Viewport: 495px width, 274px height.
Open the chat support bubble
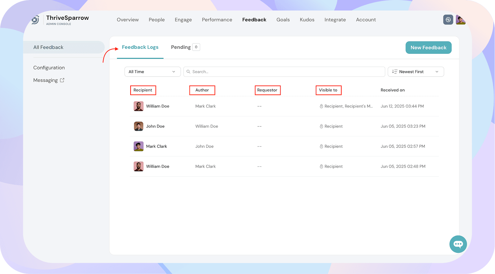tap(458, 244)
